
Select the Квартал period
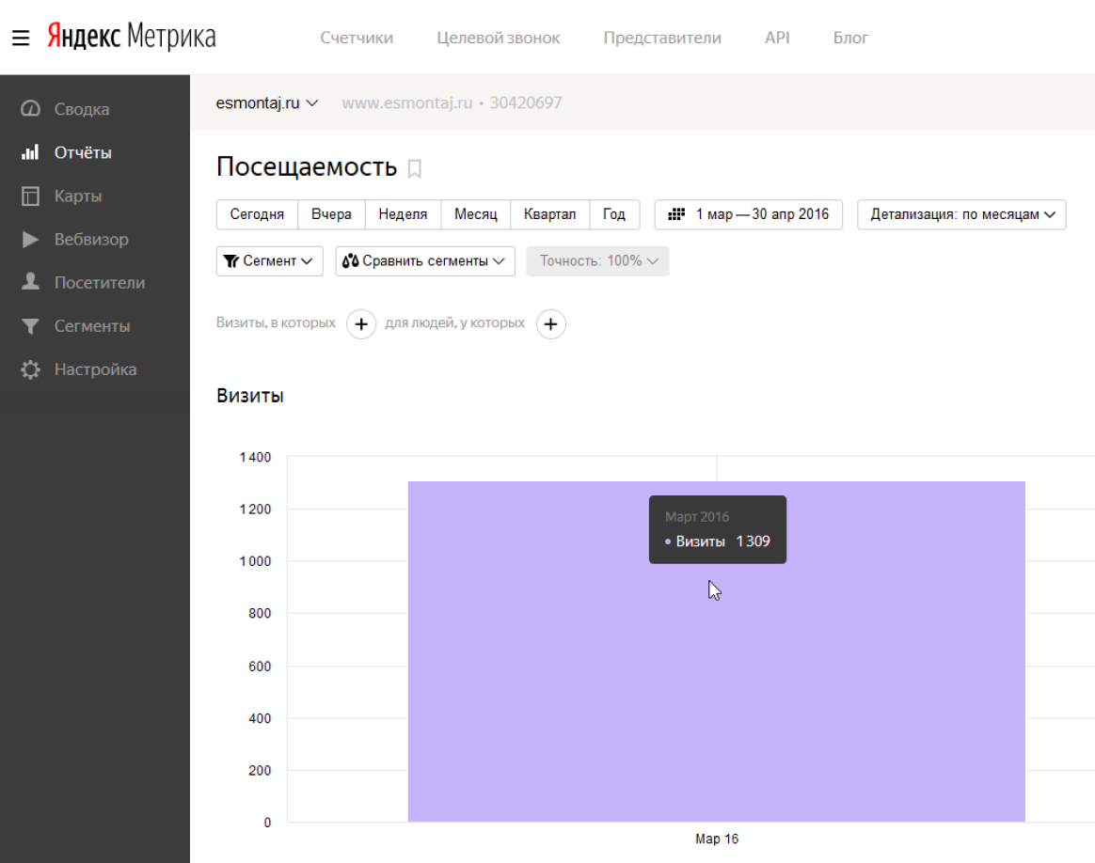[x=550, y=214]
